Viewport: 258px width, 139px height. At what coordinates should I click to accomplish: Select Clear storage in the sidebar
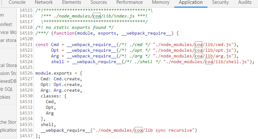tap(8, 40)
